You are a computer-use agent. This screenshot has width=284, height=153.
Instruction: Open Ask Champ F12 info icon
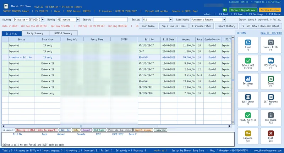(271, 115)
